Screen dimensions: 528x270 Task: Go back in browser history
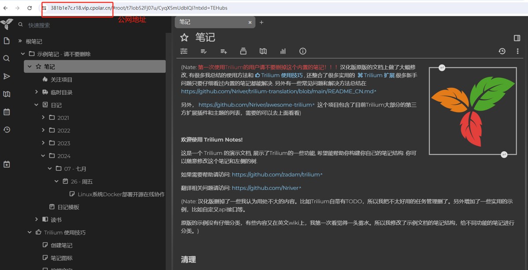point(6,8)
